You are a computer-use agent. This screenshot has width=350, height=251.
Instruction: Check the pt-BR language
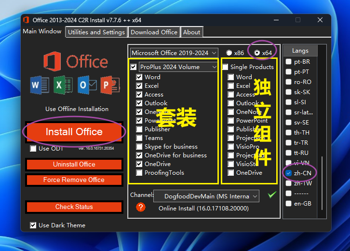coord(288,61)
